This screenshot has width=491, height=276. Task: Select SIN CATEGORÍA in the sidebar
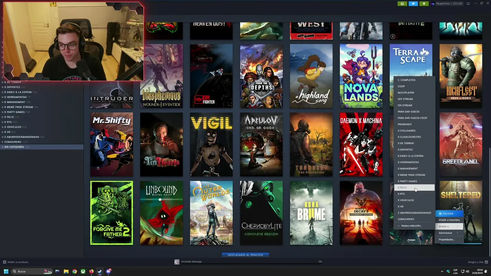pos(42,147)
